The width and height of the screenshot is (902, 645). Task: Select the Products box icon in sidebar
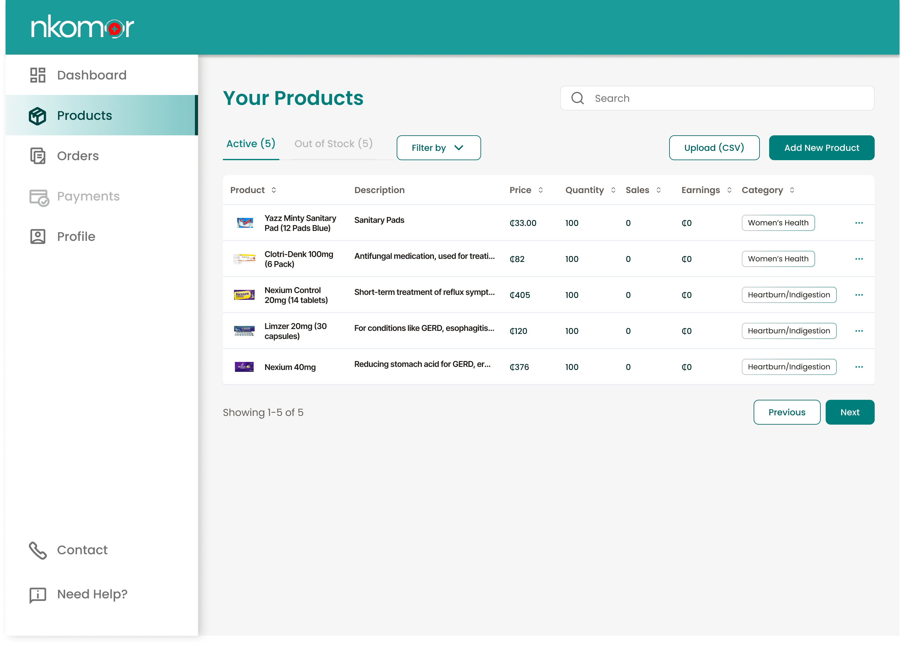38,115
